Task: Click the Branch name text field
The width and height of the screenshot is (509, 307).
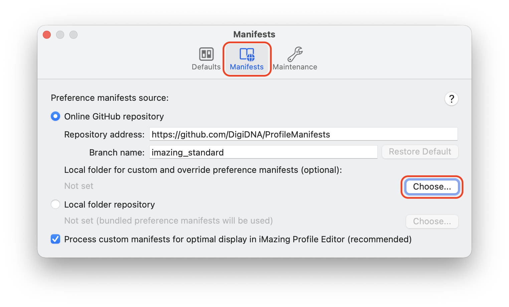Action: (263, 152)
